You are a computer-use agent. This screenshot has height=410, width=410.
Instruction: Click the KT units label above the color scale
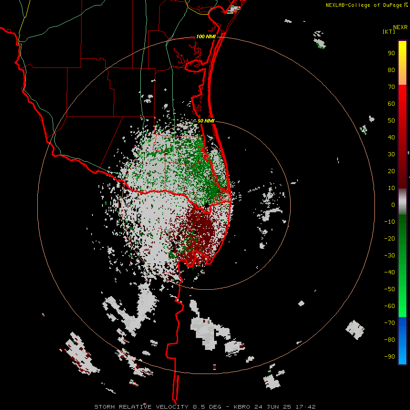pyautogui.click(x=389, y=31)
